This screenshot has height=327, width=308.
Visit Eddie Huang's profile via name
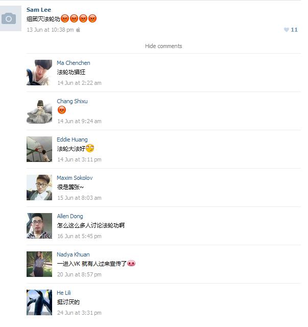pyautogui.click(x=72, y=139)
